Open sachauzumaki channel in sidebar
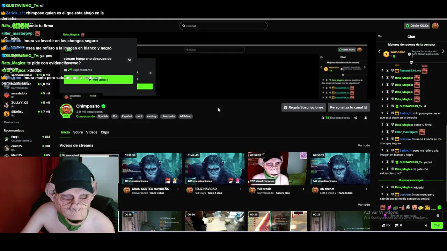The height and width of the screenshot is (251, 447). [x=27, y=76]
